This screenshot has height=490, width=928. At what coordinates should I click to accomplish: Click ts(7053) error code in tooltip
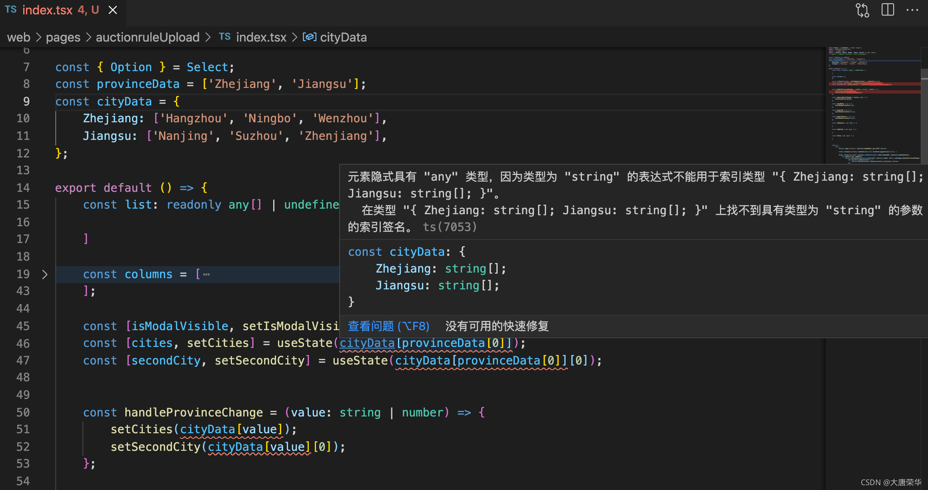(450, 227)
